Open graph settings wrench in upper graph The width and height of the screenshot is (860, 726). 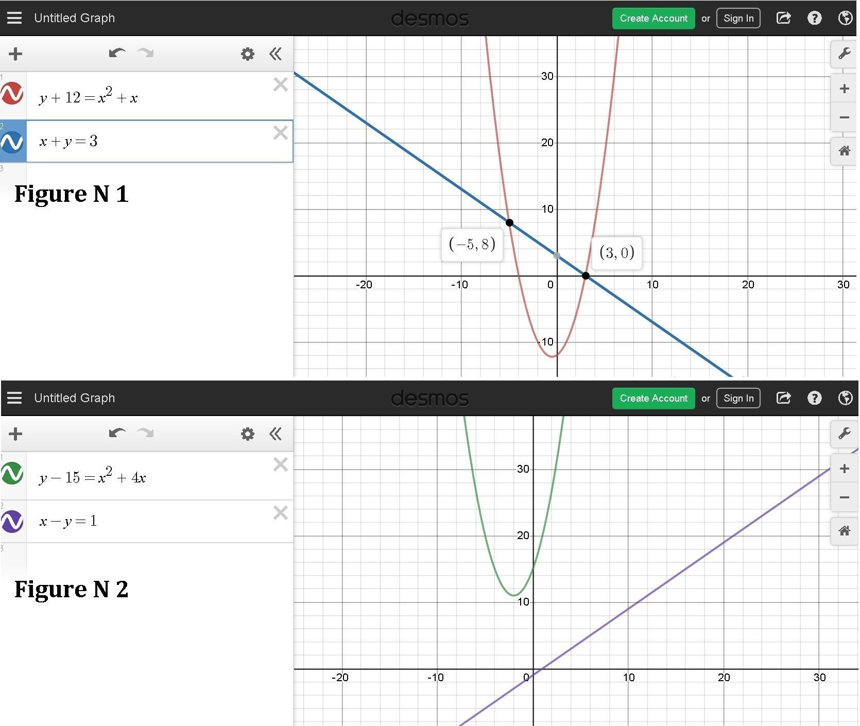(x=844, y=54)
